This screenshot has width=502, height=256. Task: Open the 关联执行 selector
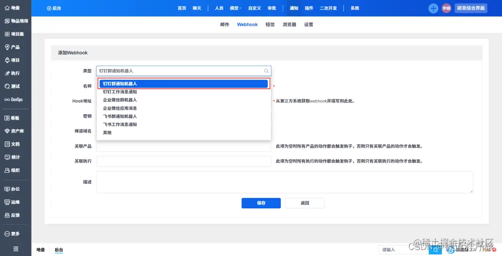184,161
